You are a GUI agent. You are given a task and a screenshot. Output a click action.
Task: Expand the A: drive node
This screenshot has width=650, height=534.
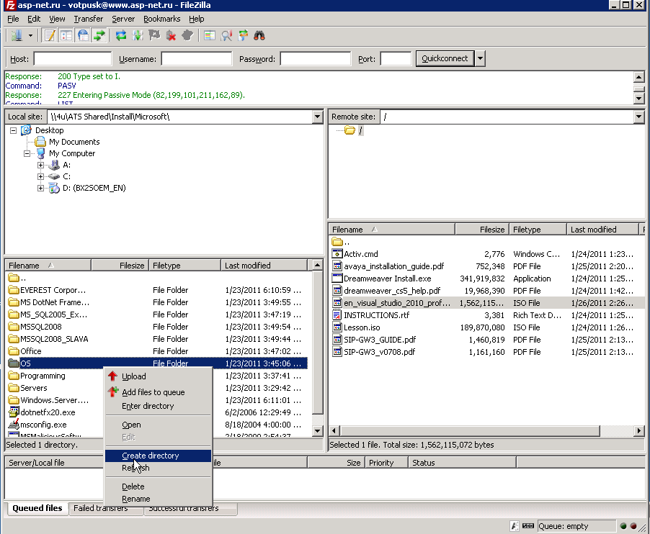[x=40, y=166]
